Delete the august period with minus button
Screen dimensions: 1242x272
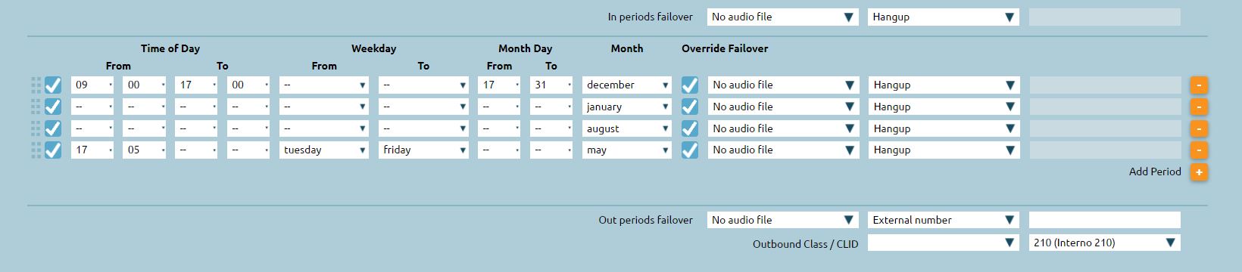(x=1198, y=128)
